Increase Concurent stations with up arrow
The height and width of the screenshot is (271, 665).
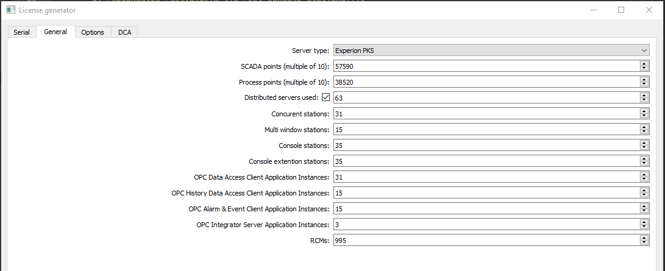coord(644,111)
